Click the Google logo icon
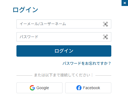The width and height of the screenshot is (128, 100). tap(32, 88)
